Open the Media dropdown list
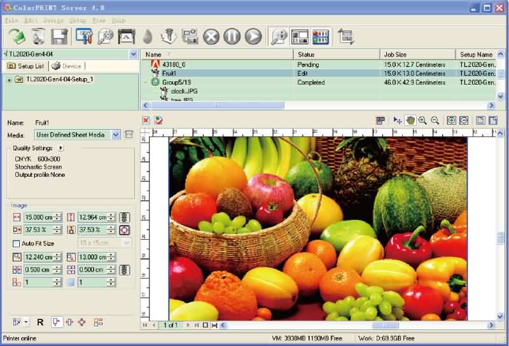The height and width of the screenshot is (346, 509). point(115,134)
